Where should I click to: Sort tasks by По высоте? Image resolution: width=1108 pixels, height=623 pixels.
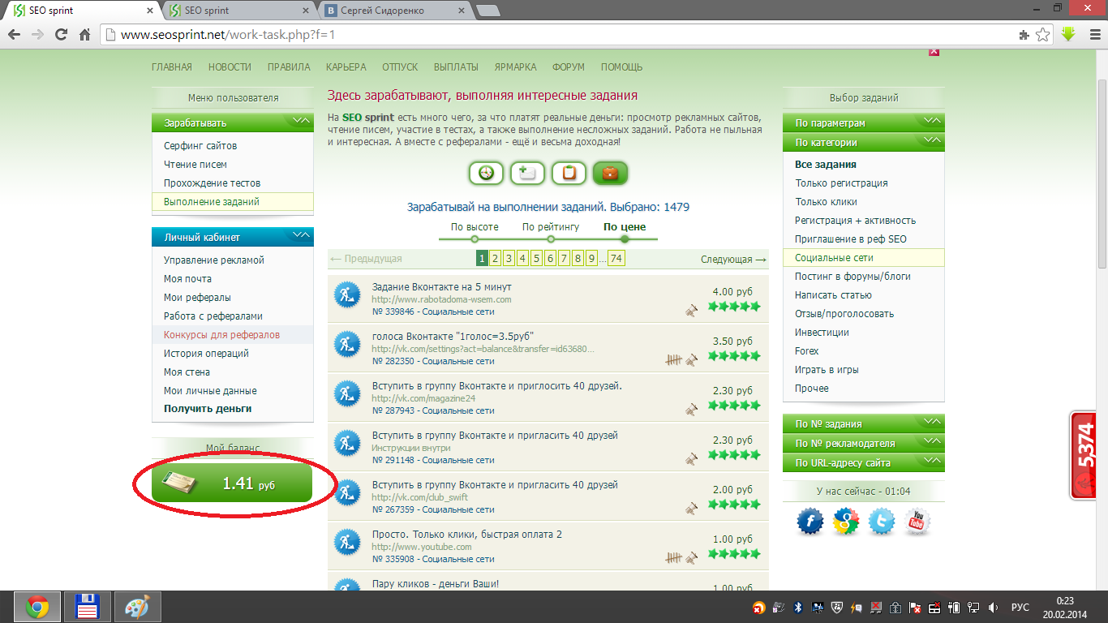475,227
